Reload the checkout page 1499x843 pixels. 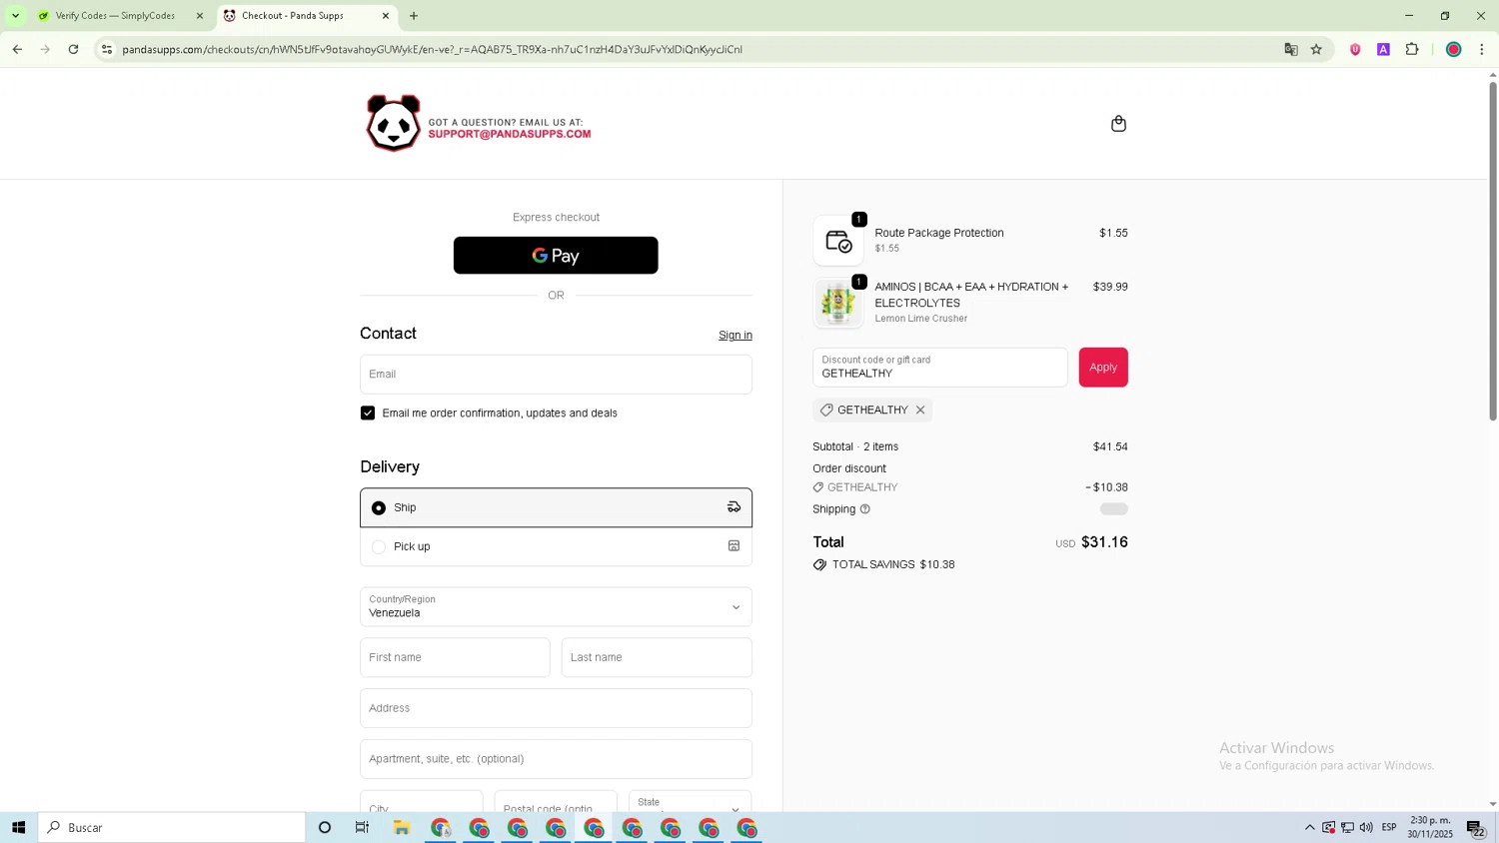tap(74, 49)
